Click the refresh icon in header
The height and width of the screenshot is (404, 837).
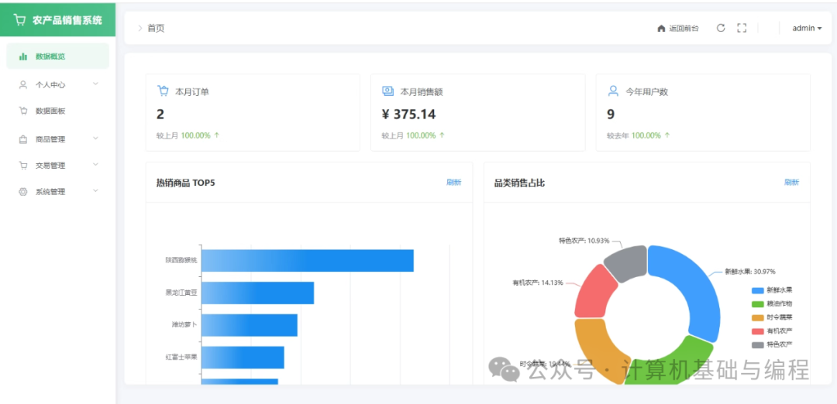click(721, 28)
